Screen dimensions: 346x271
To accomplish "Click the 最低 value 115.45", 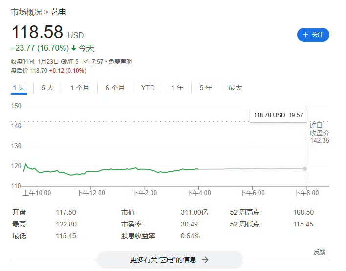I will click(x=66, y=236).
